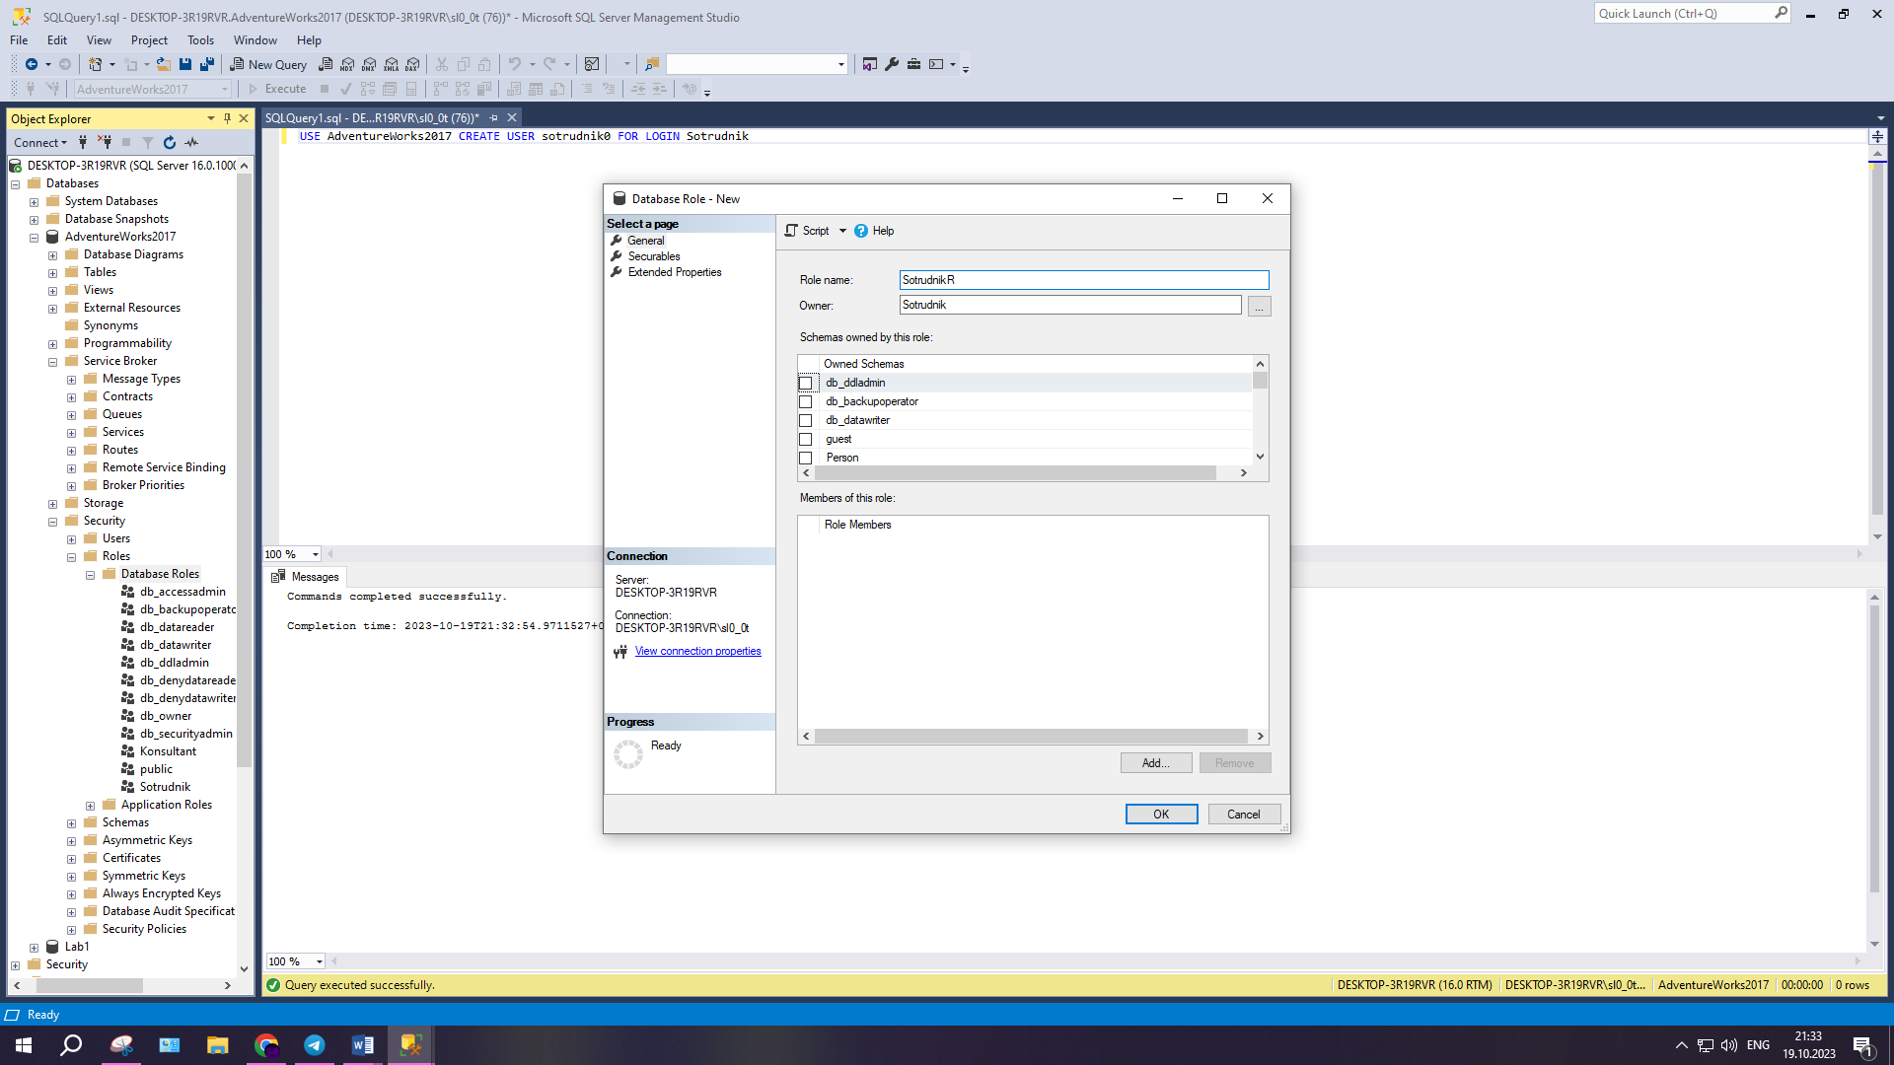This screenshot has height=1065, width=1894.
Task: Open Telegram from the taskbar
Action: click(315, 1045)
